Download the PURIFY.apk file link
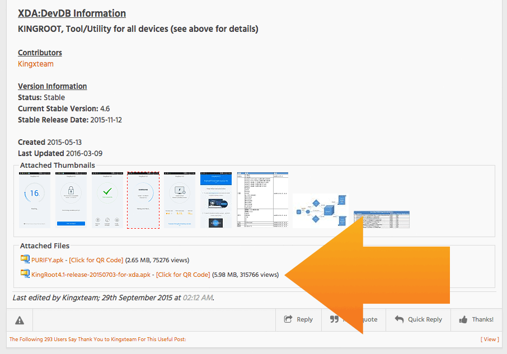The image size is (507, 354). (47, 260)
